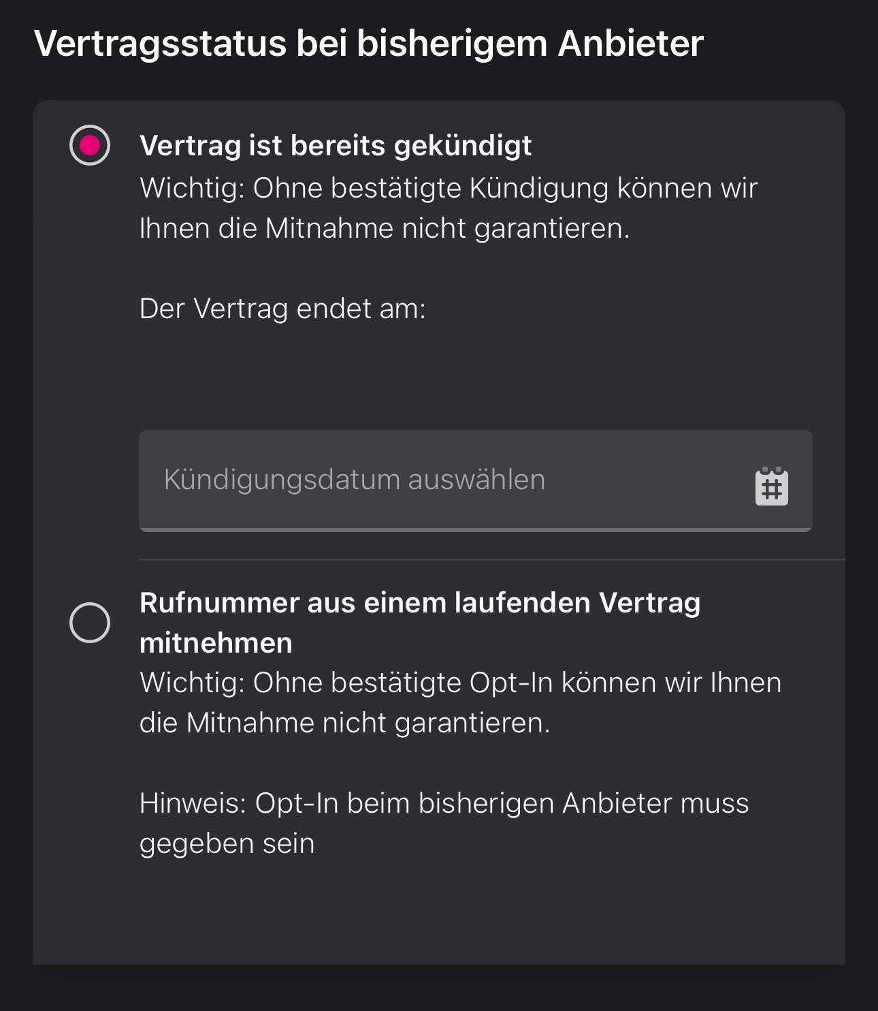878x1011 pixels.
Task: Click the 'Vertragsstatus bei bisherigem Anbieter' heading
Action: (x=368, y=44)
